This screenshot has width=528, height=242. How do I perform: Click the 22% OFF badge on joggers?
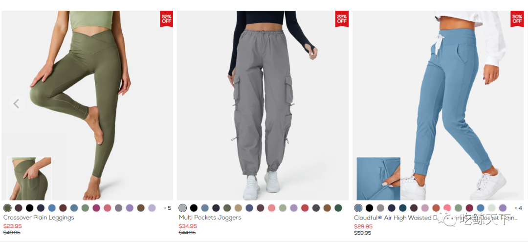point(342,19)
